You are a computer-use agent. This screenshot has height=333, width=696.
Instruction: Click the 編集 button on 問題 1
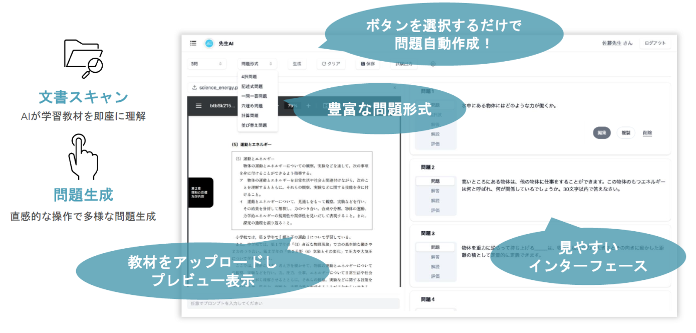tap(602, 133)
